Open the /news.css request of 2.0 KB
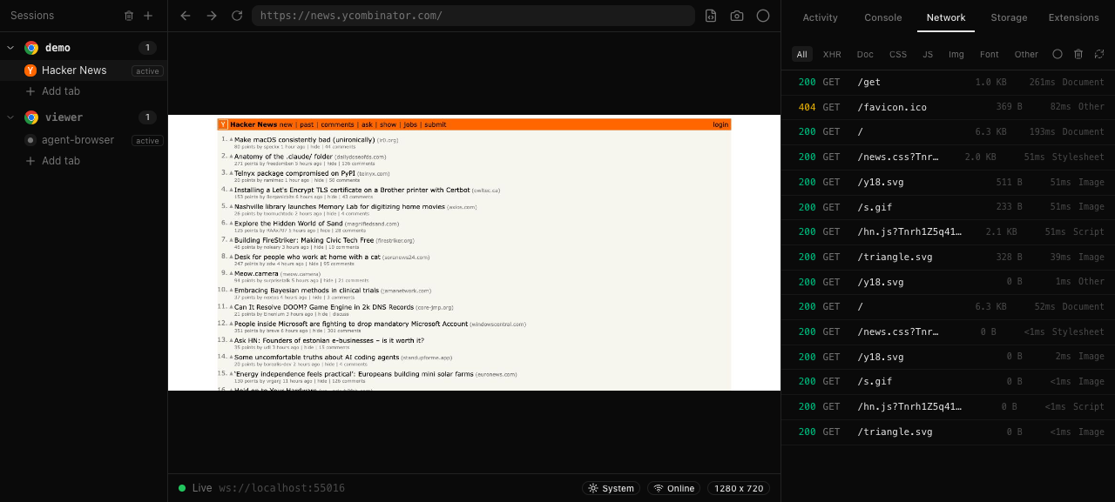Image resolution: width=1115 pixels, height=502 pixels. pos(948,157)
